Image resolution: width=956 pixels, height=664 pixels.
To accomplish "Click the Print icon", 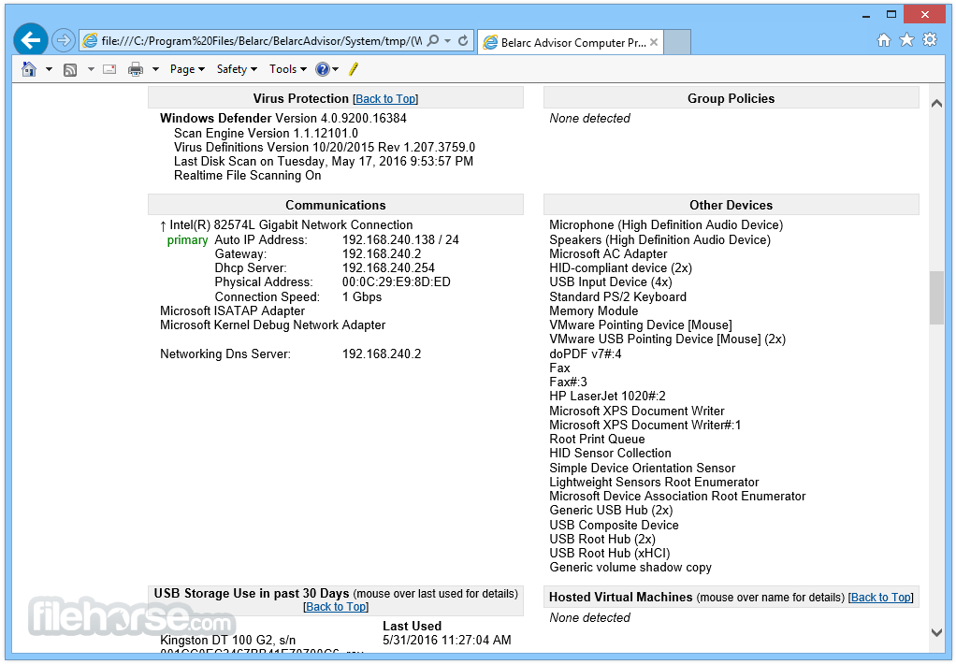I will [x=136, y=69].
